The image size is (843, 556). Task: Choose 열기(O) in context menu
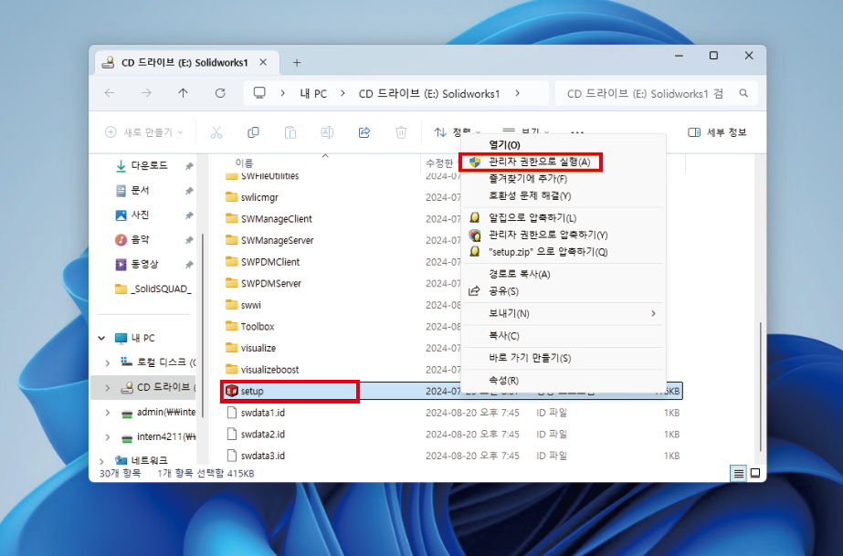point(563,144)
